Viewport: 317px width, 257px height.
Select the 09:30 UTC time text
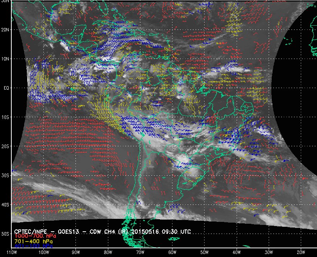click(176, 232)
